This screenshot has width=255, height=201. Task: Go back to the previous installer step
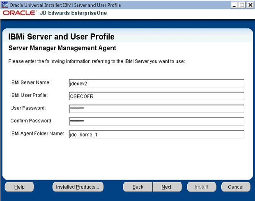point(138,187)
